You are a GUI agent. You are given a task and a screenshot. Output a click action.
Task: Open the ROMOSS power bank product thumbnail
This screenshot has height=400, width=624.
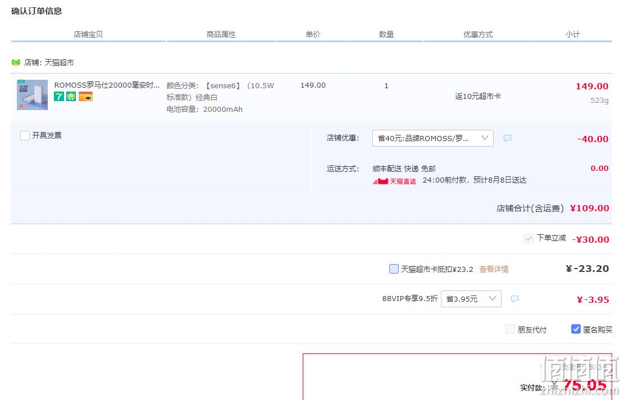[32, 95]
